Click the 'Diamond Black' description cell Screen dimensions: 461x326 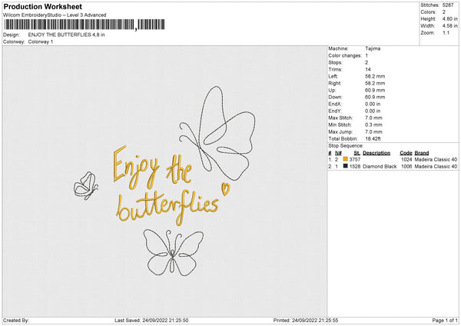point(380,167)
